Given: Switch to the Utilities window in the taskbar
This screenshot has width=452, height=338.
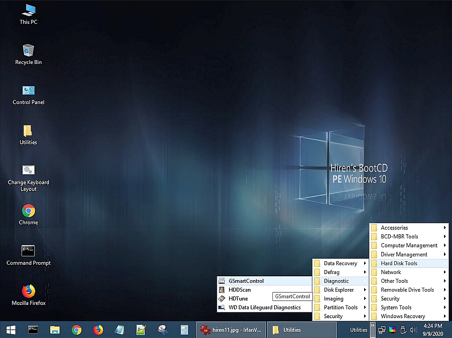Looking at the screenshot, I should (301, 330).
